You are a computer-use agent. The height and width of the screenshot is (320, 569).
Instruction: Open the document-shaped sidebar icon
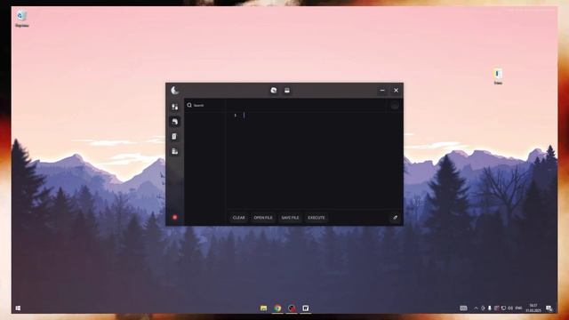tap(174, 136)
